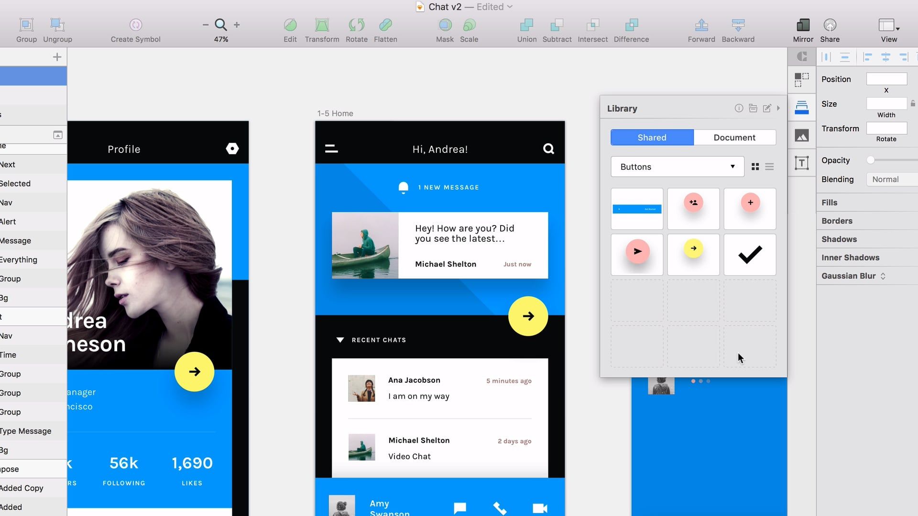Select the Transform tool

(x=322, y=25)
